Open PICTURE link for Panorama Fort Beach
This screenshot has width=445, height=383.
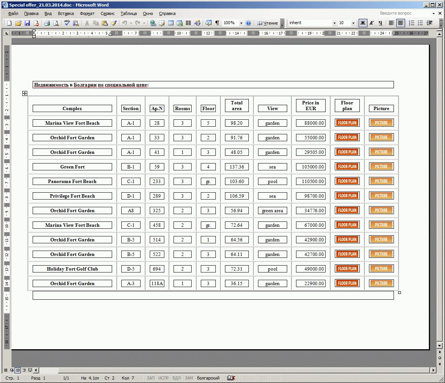pos(381,181)
